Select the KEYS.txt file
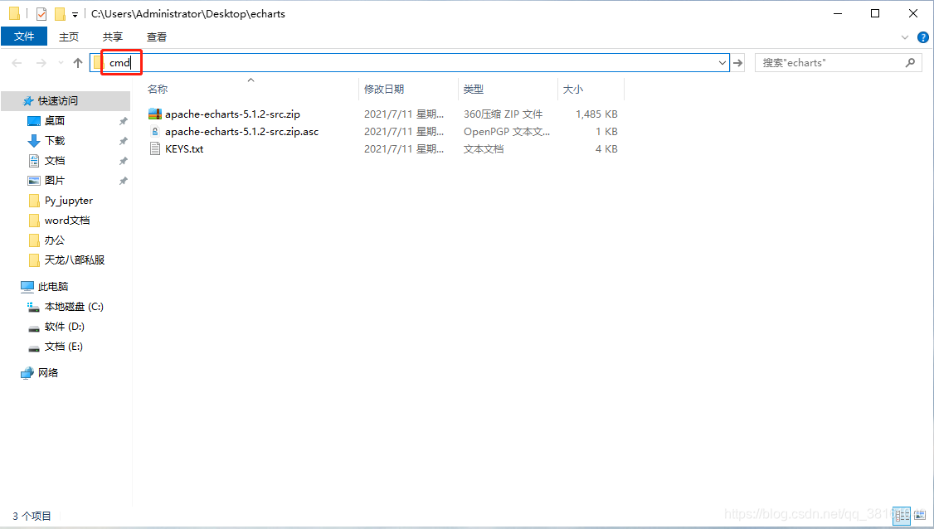934x529 pixels. tap(184, 148)
